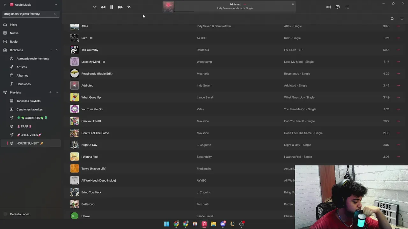Click the playback progress bar
408x229 pixels.
tap(235, 12)
